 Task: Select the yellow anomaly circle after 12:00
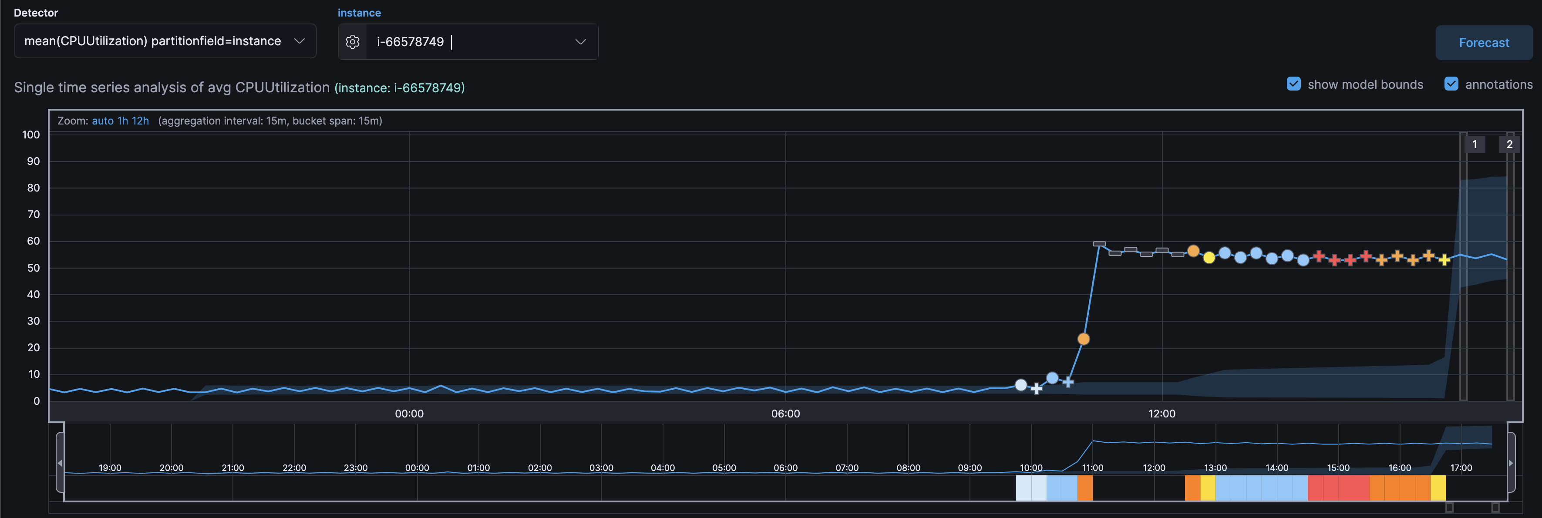pos(1209,258)
